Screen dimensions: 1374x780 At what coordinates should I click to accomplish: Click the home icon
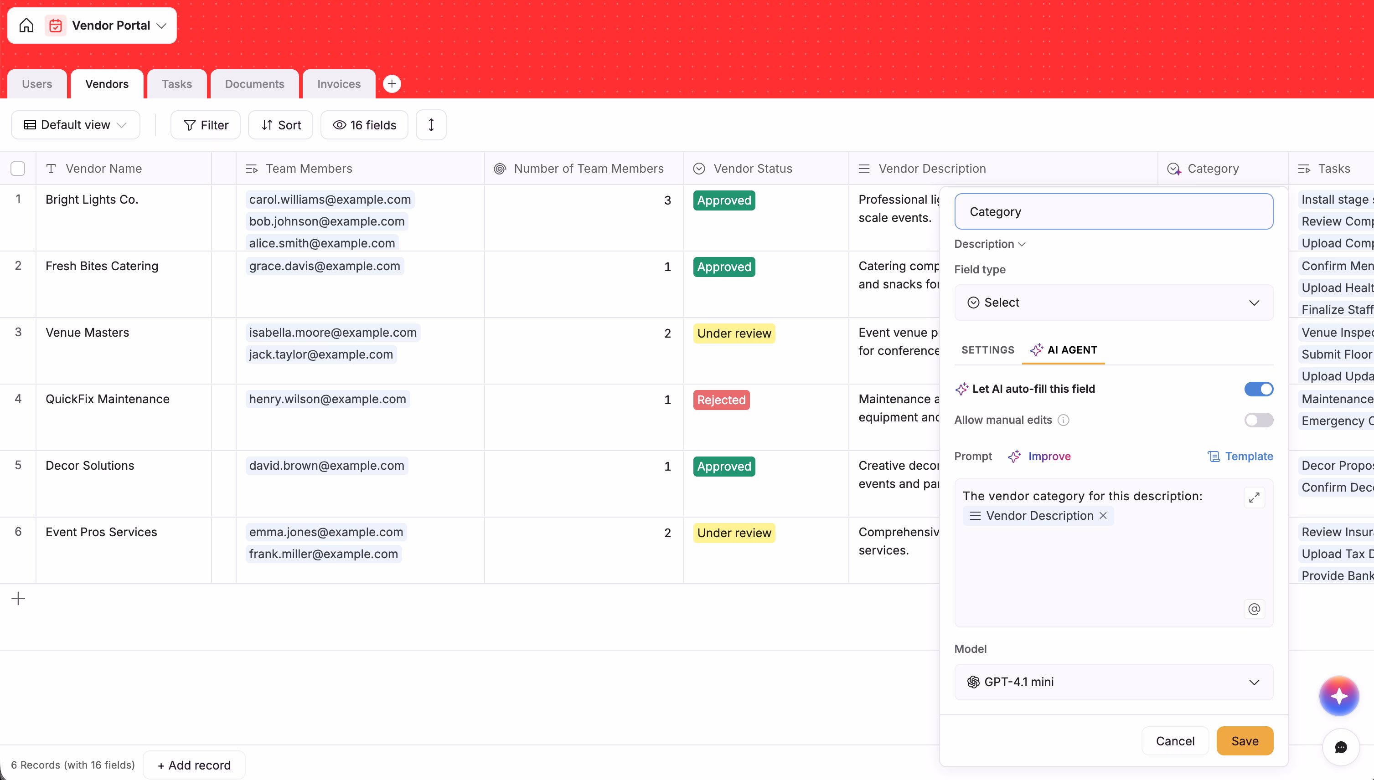click(x=26, y=25)
